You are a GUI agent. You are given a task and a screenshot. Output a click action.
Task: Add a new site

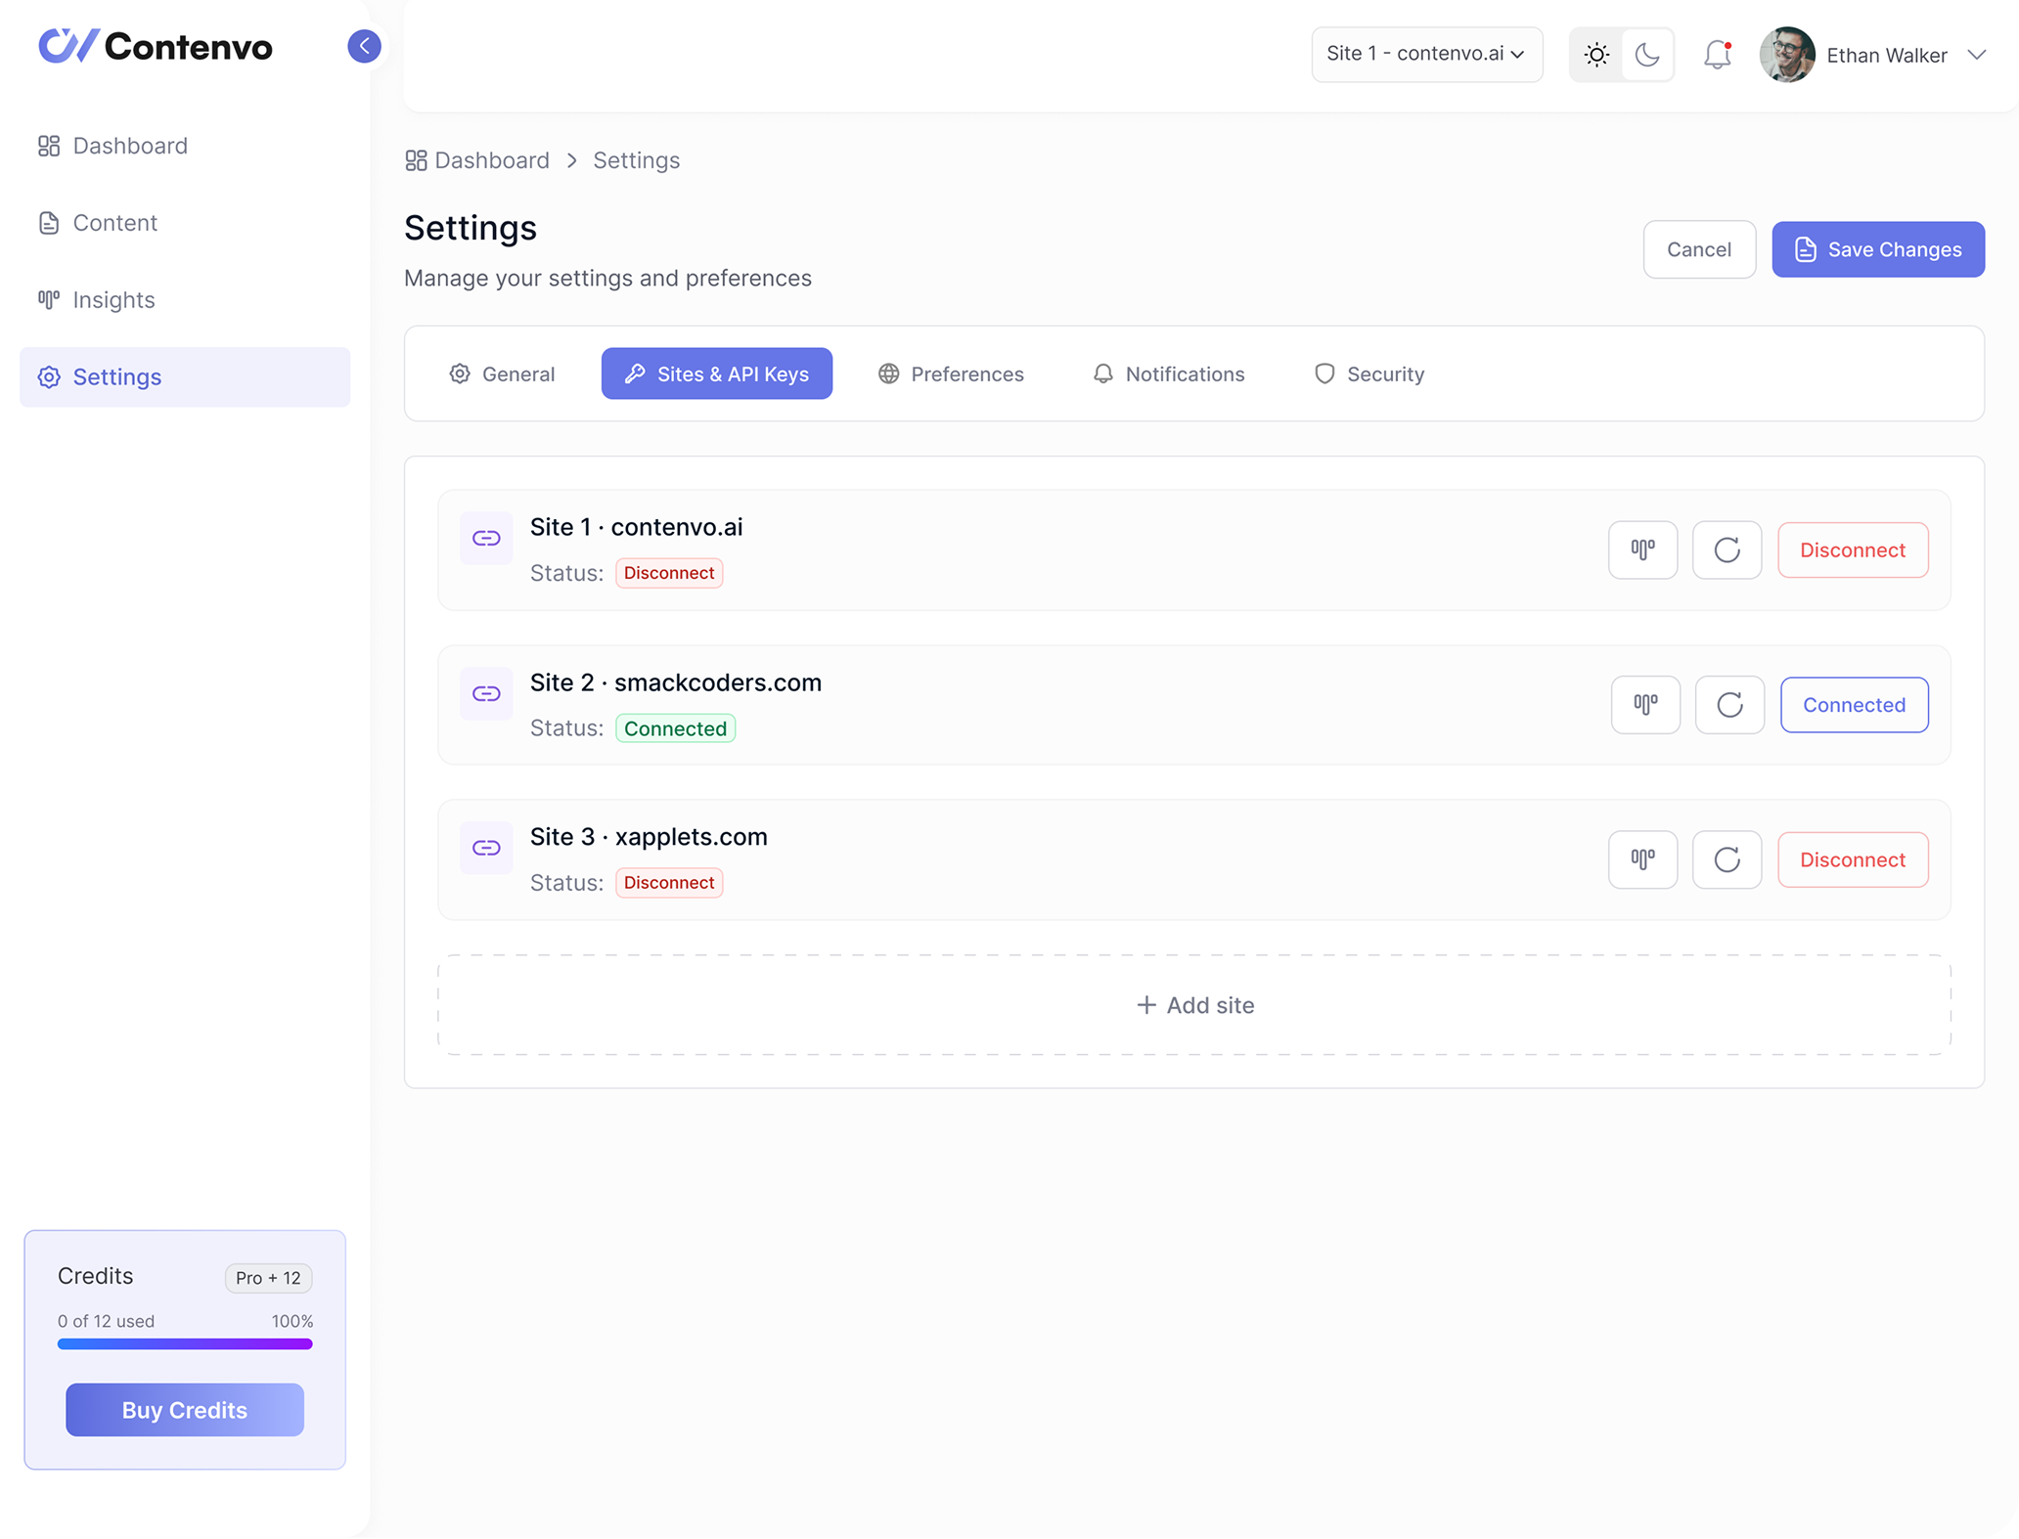tap(1193, 1004)
